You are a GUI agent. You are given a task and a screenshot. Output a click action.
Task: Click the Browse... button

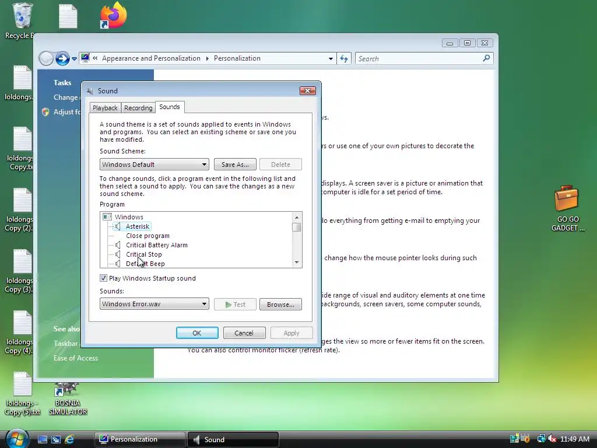[x=280, y=304]
